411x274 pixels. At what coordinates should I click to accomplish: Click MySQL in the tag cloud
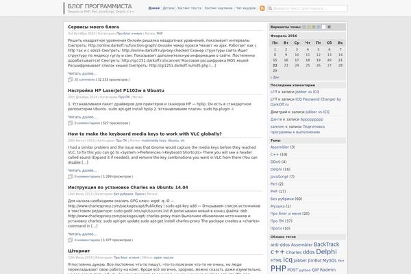pyautogui.click(x=329, y=260)
